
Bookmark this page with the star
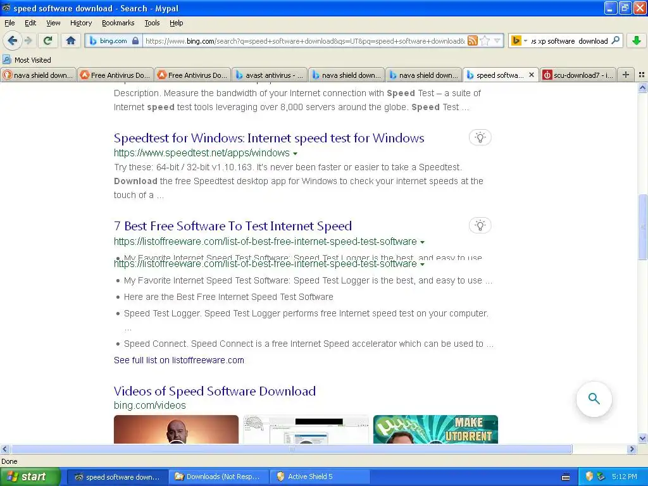[x=485, y=40]
